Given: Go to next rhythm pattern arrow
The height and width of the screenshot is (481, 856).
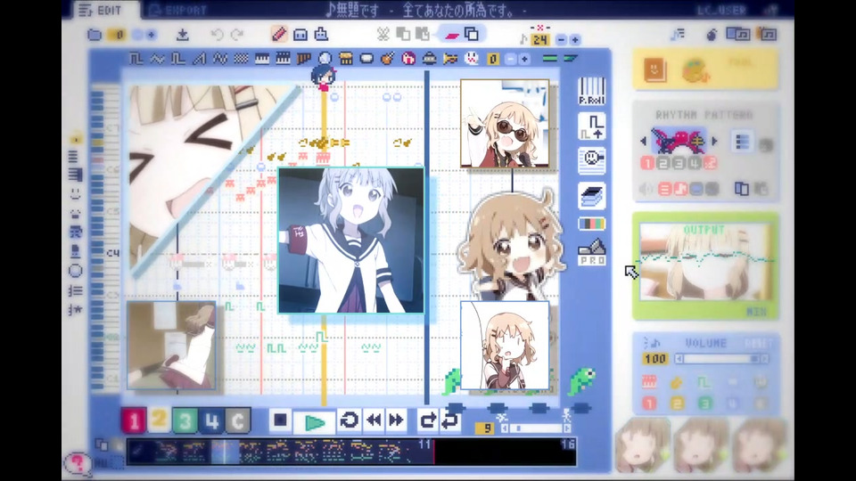Looking at the screenshot, I should (x=714, y=141).
